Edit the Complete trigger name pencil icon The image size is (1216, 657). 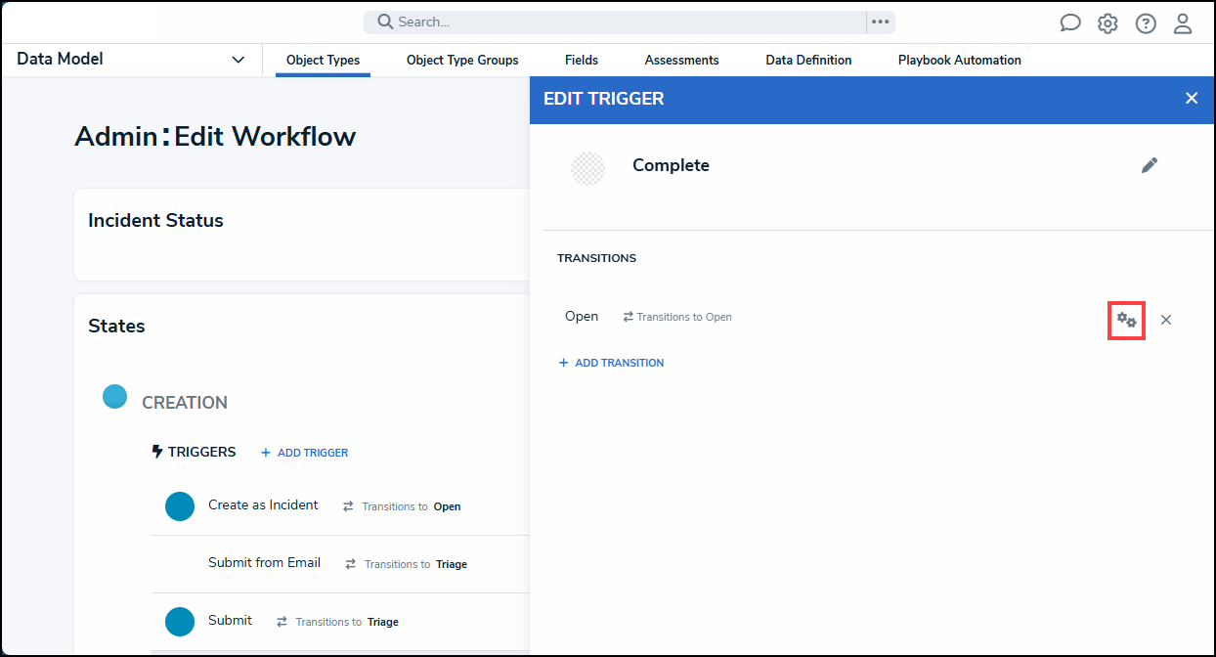tap(1150, 165)
